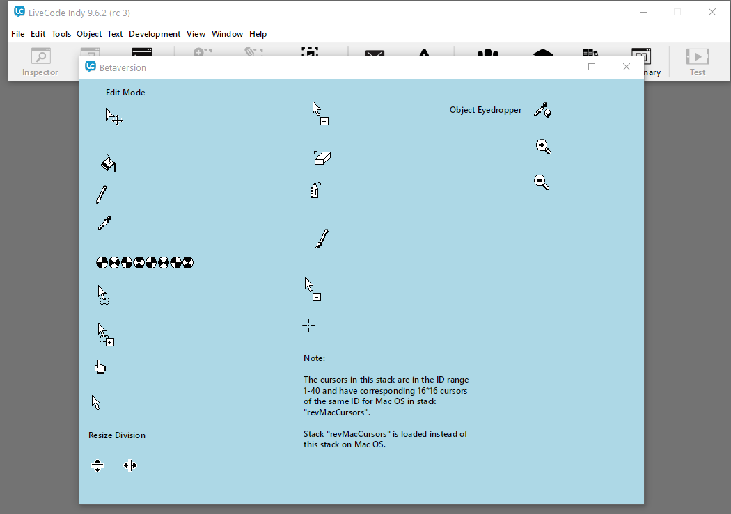The height and width of the screenshot is (514, 731).
Task: Maximize the Betaversion window
Action: pyautogui.click(x=592, y=67)
